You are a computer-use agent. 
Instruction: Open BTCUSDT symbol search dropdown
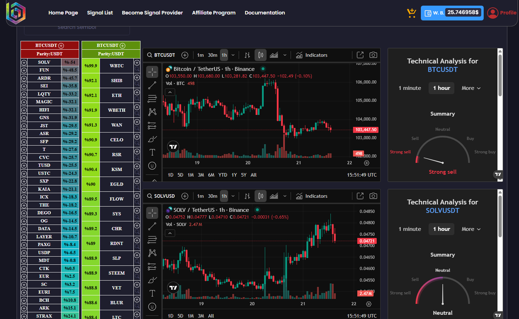pos(161,55)
